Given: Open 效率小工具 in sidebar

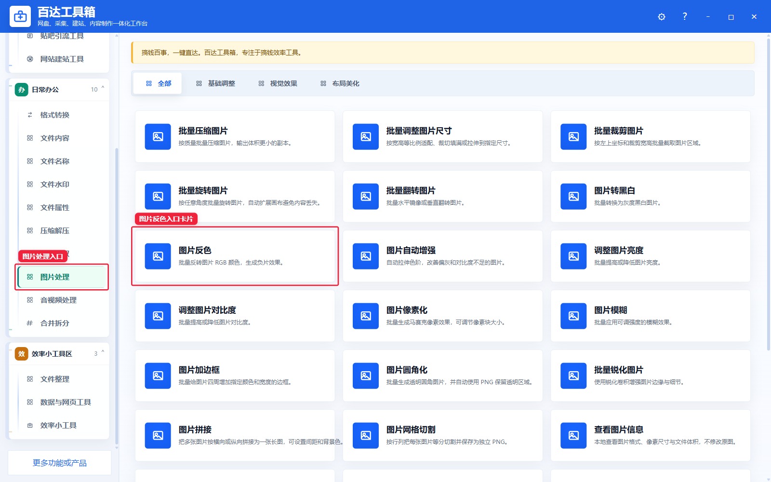Looking at the screenshot, I should point(62,425).
